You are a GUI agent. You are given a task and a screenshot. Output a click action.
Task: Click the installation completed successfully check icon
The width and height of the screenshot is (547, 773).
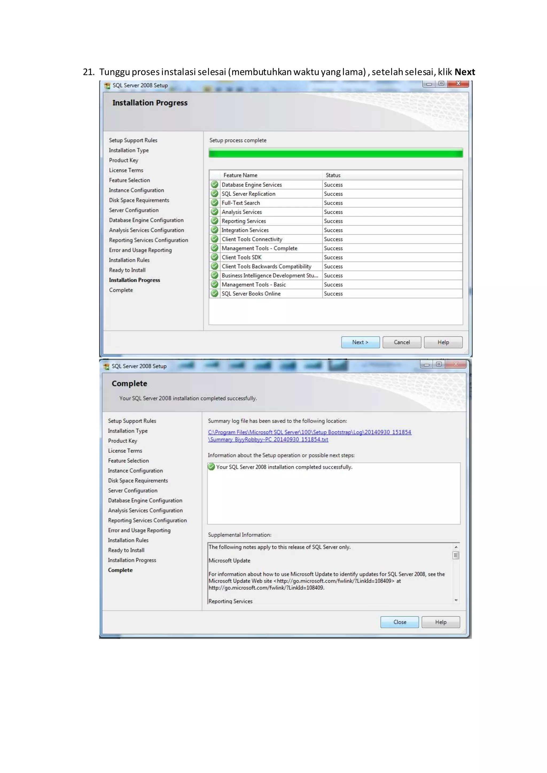tap(211, 467)
